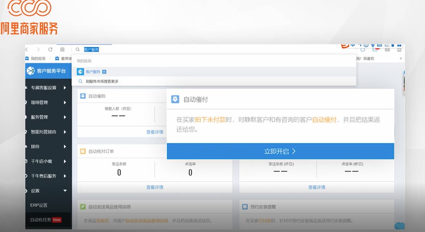Click the 自动核对订单 card icon
425x232 pixels.
click(x=83, y=151)
